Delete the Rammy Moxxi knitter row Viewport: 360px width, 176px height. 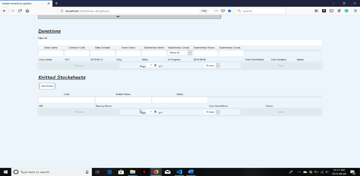point(269,106)
